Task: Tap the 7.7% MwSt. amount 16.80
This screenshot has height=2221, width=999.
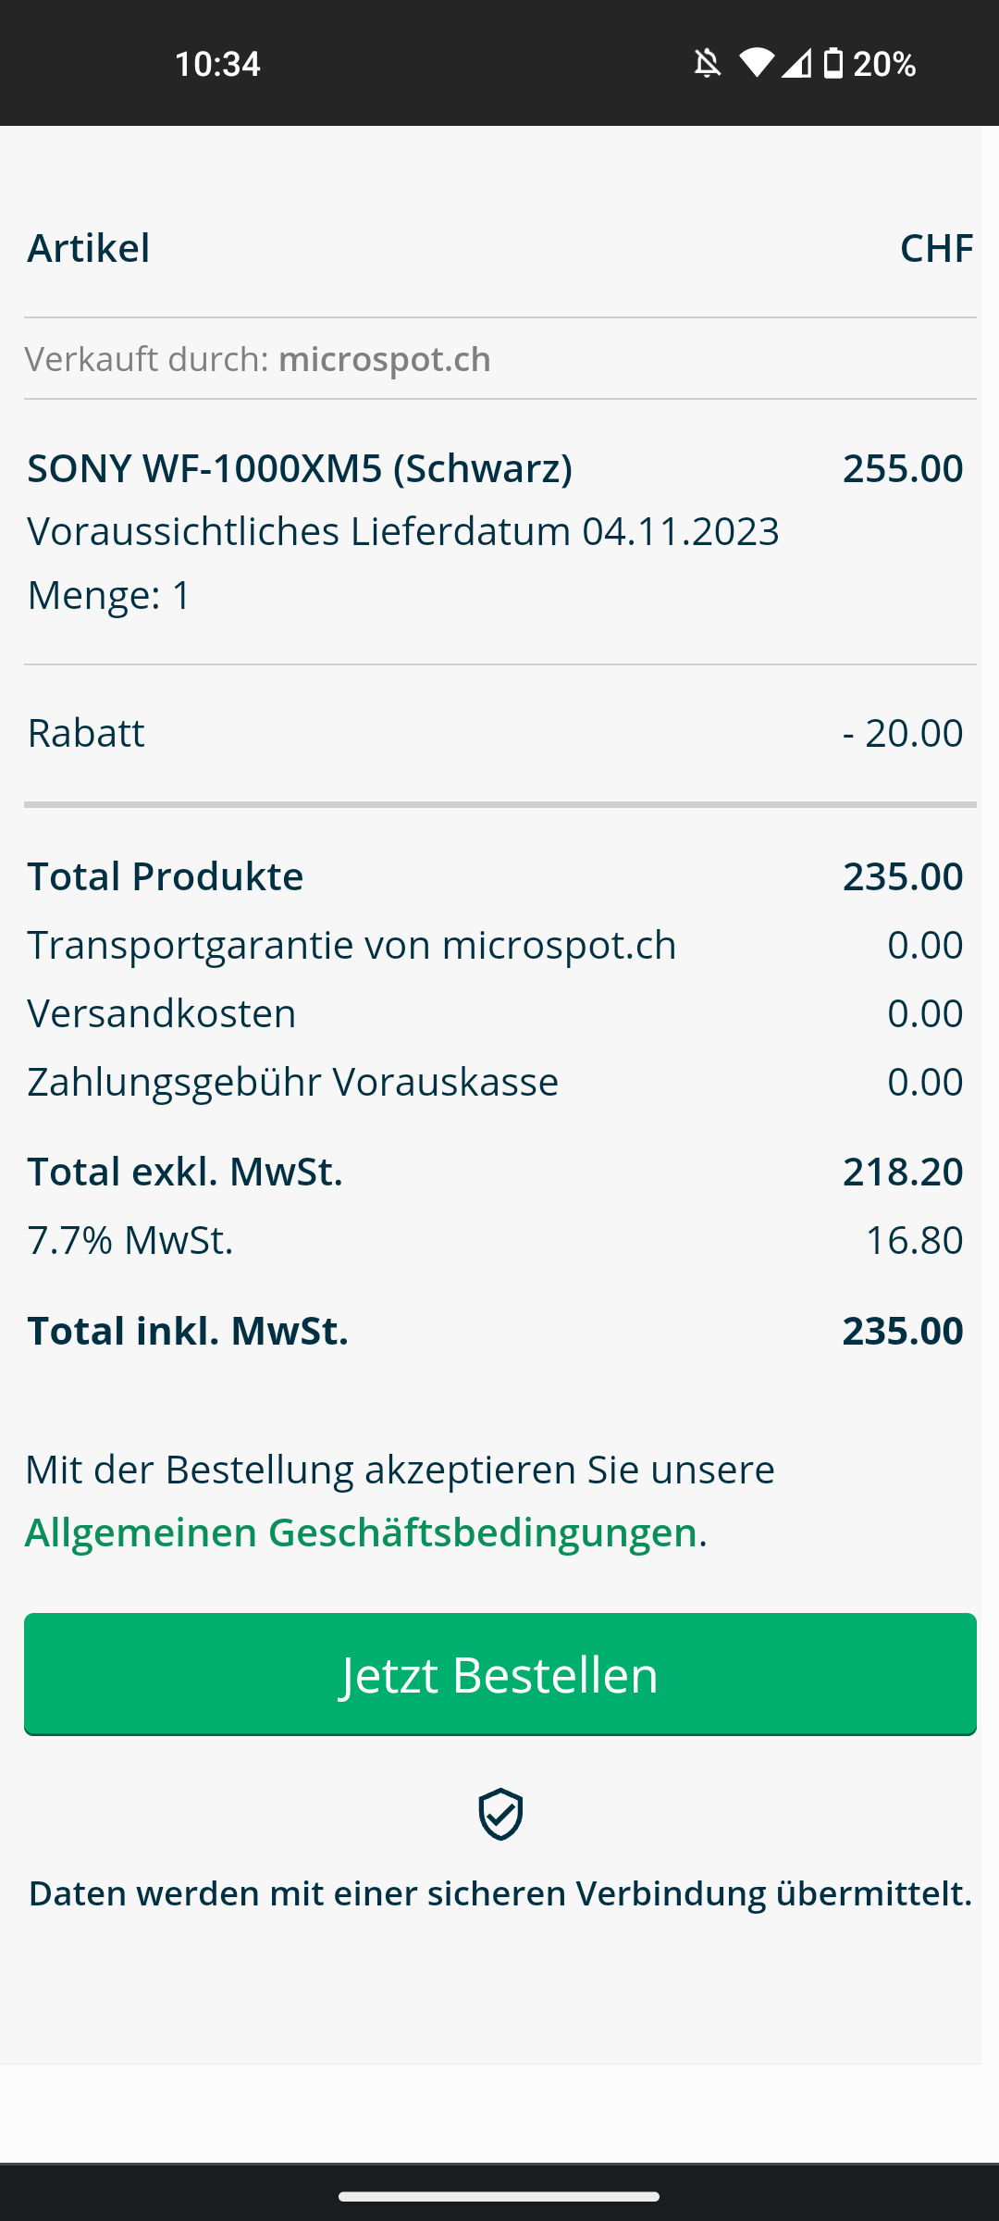Action: pos(913,1240)
